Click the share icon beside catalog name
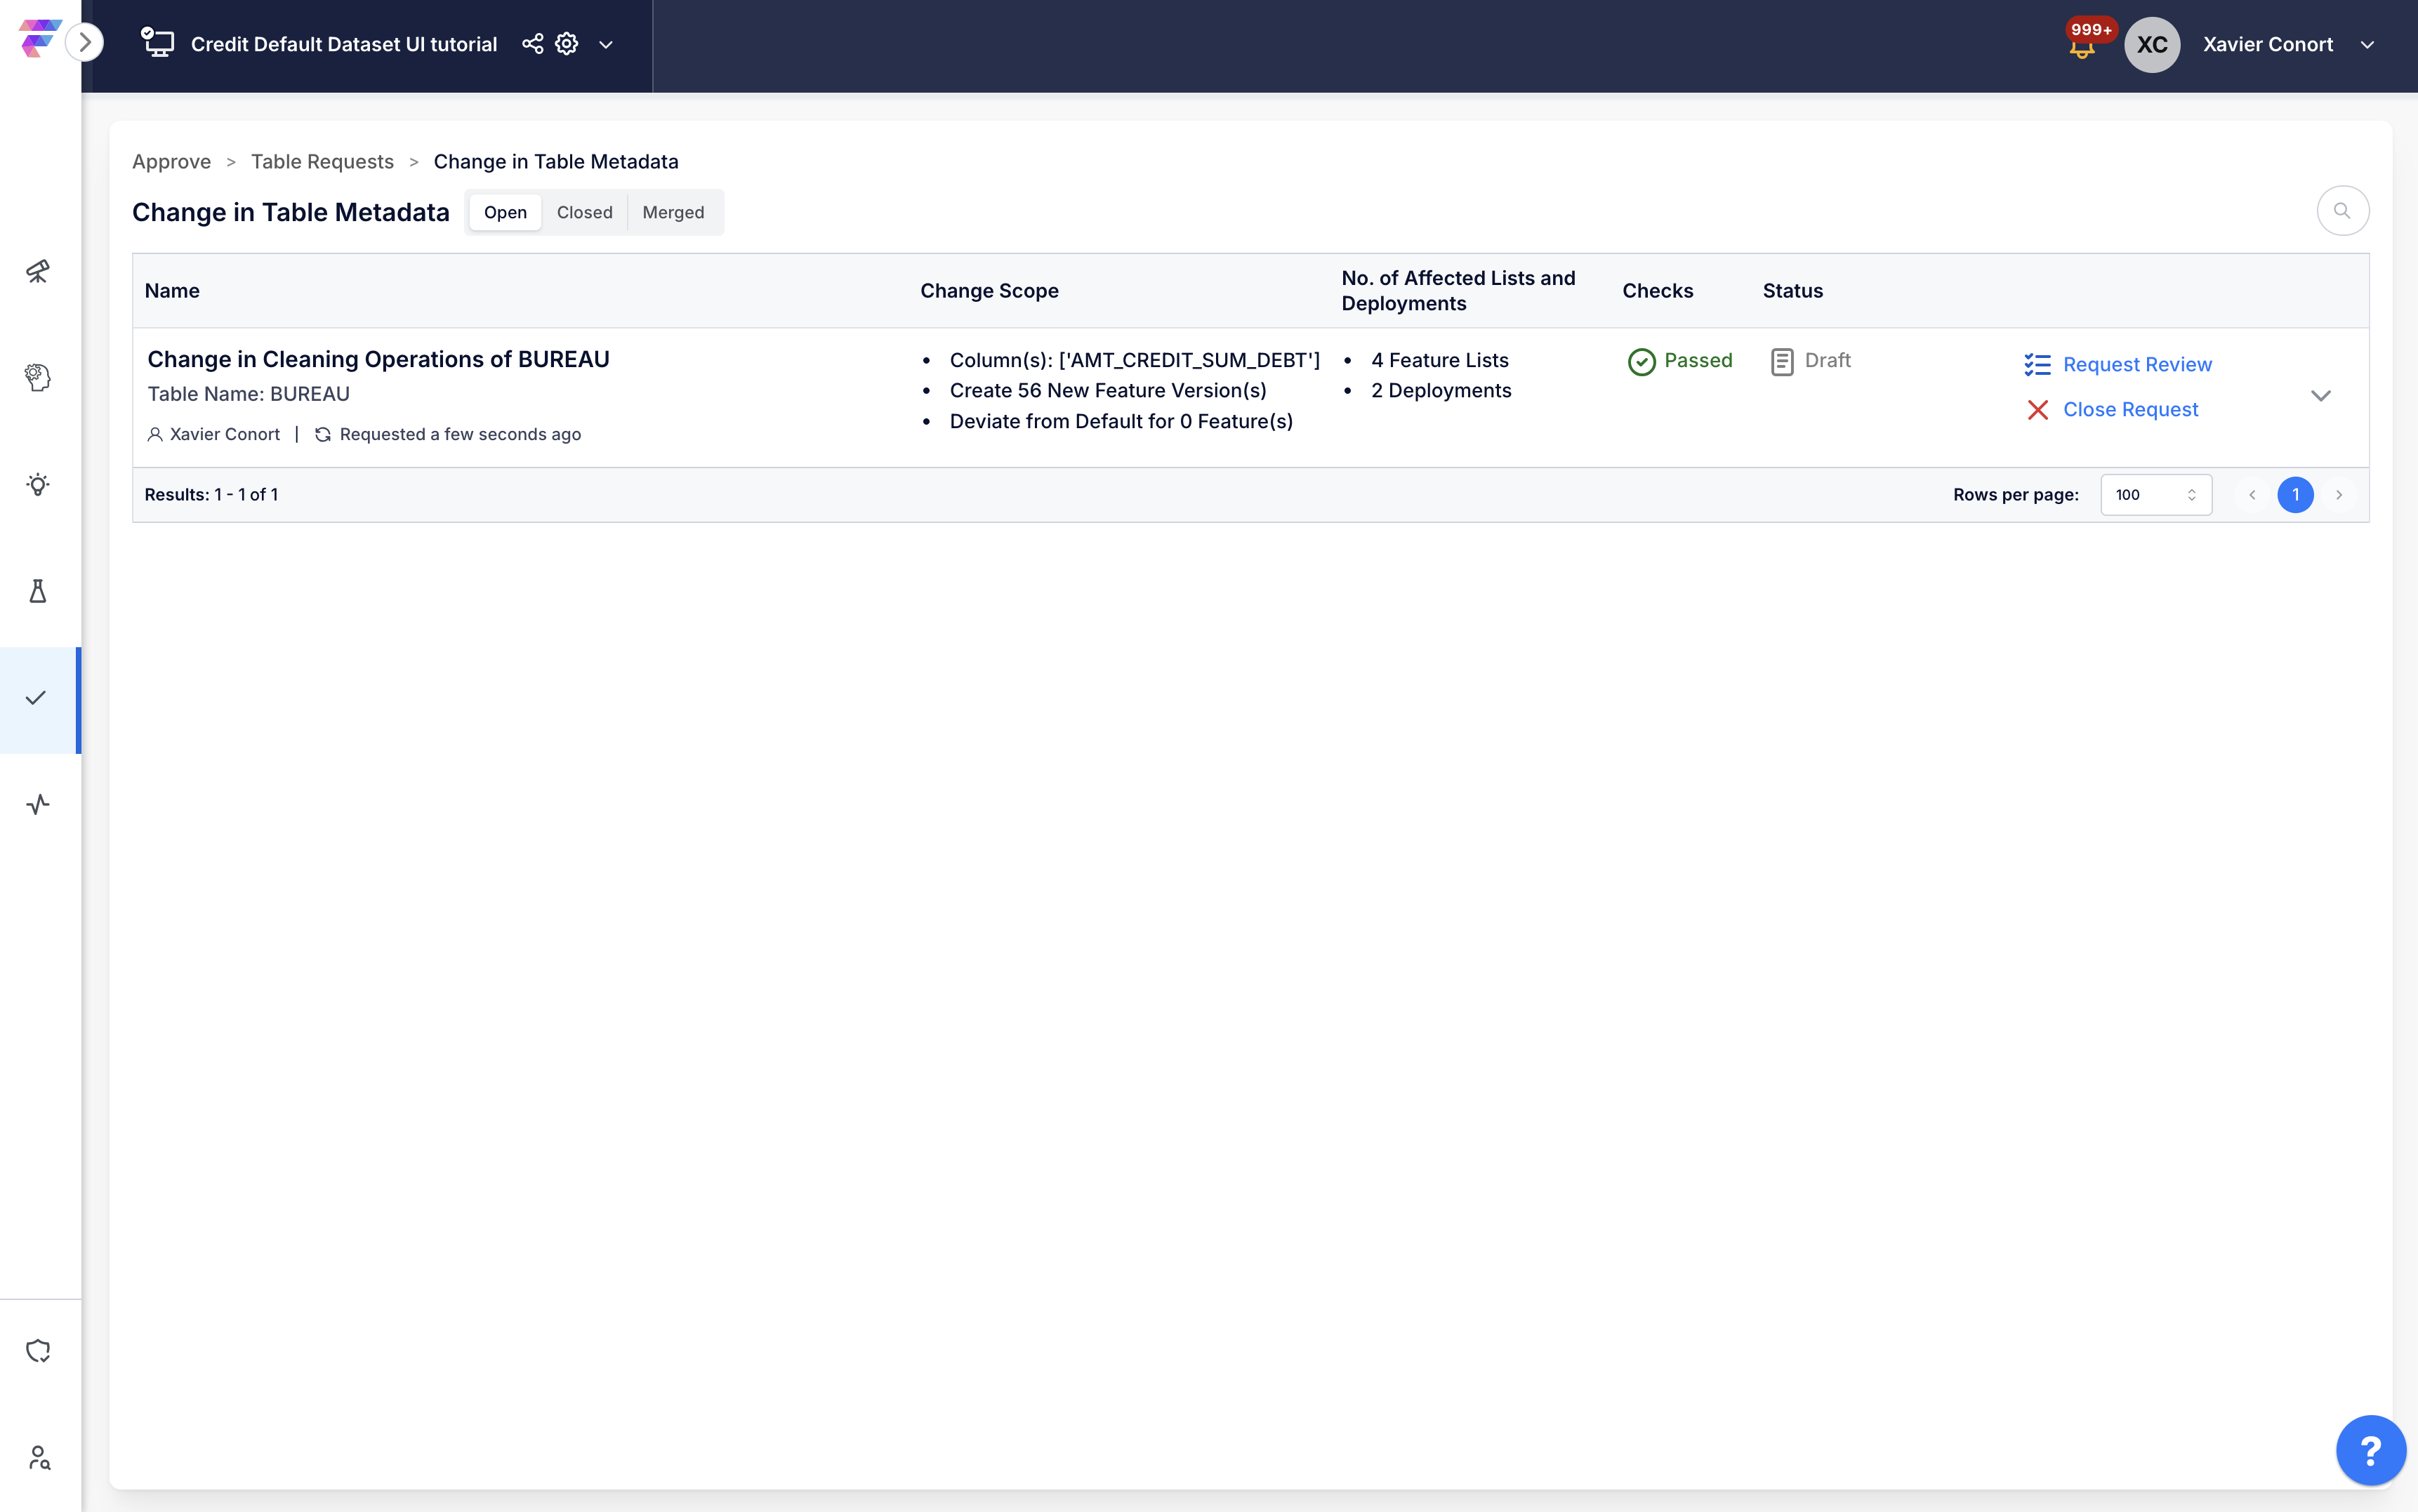This screenshot has width=2418, height=1512. tap(532, 44)
